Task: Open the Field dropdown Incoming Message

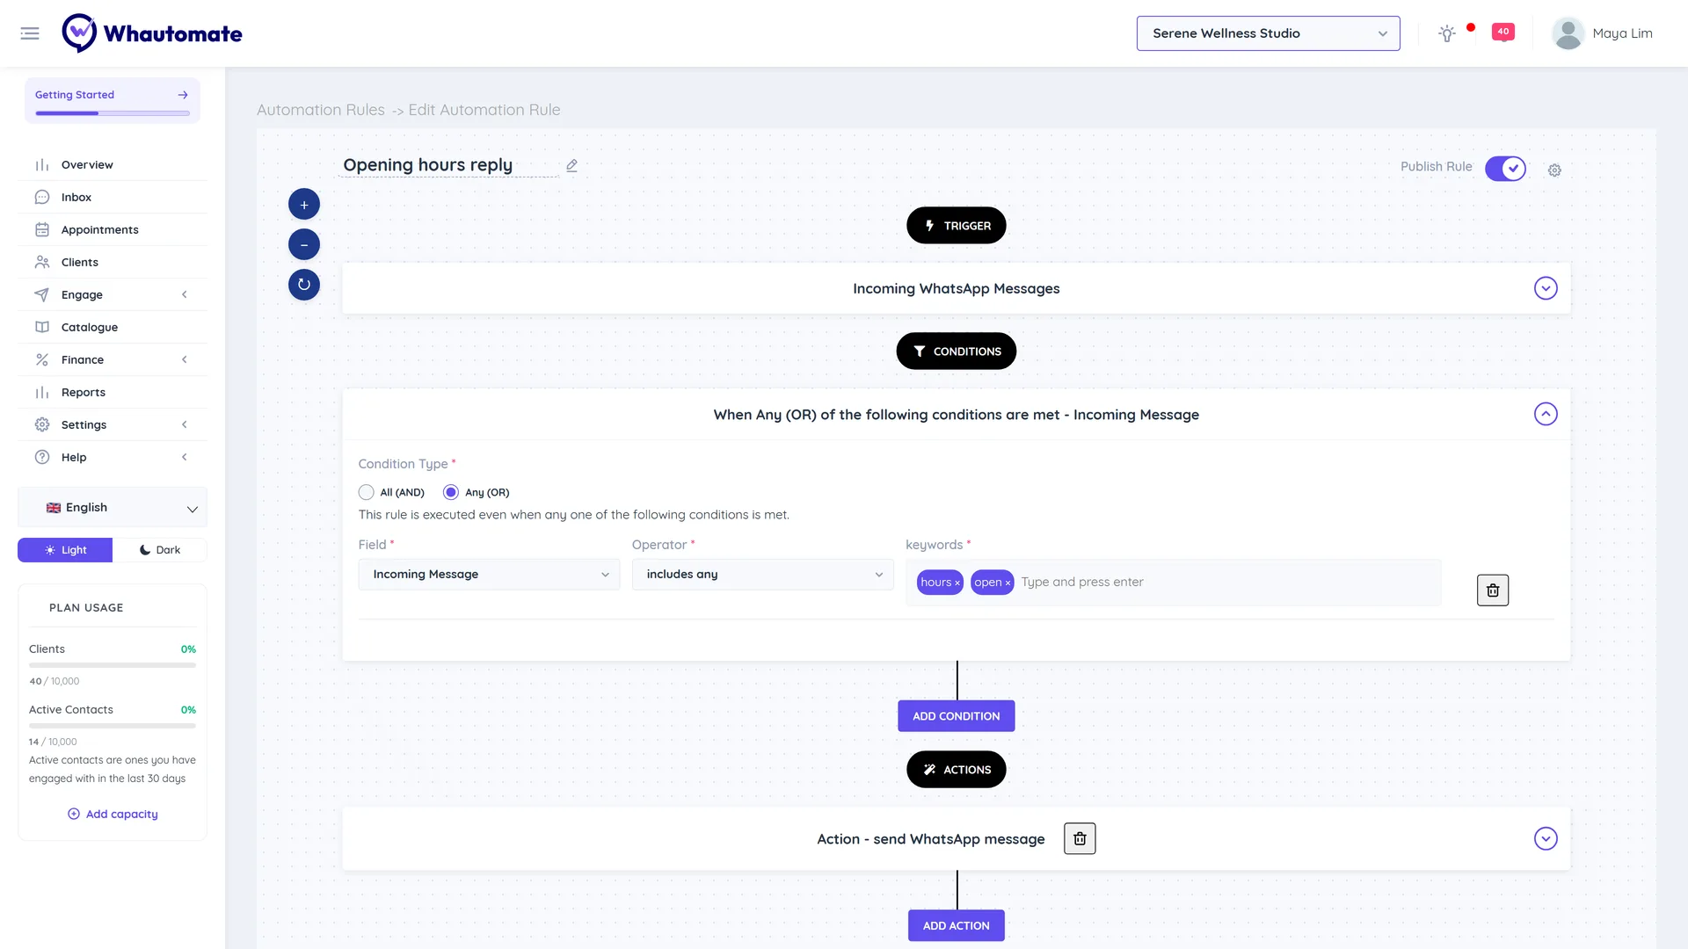Action: (x=489, y=575)
